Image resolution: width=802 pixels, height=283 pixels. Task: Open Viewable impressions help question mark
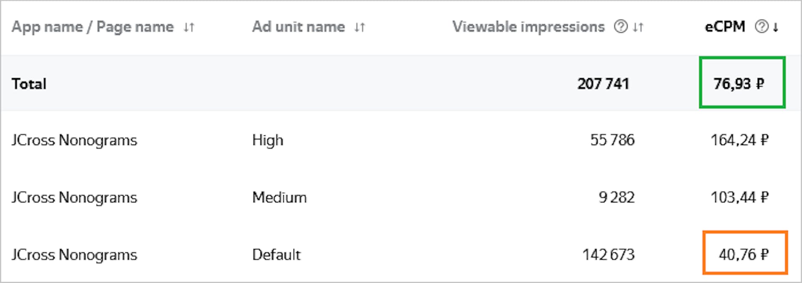point(621,27)
